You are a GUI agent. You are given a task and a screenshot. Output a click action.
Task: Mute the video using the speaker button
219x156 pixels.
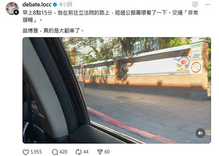point(200,133)
